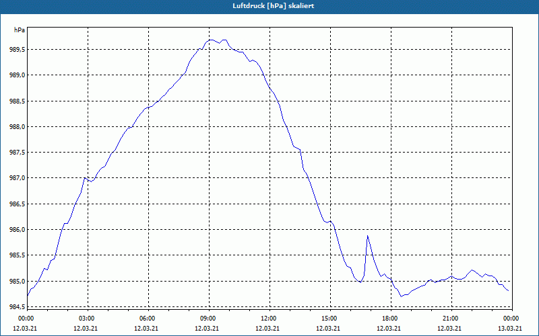Click the pressure curve peak near 09:00

click(211, 40)
